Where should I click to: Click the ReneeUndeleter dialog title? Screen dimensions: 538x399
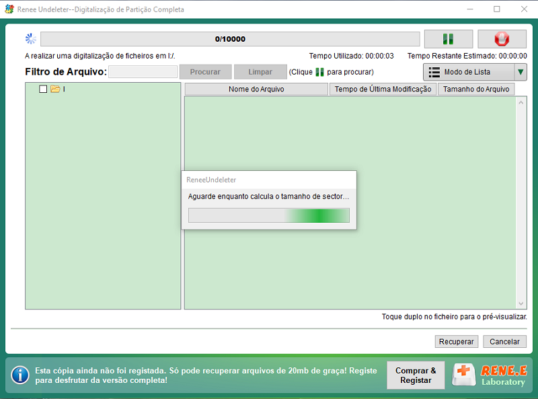[211, 180]
